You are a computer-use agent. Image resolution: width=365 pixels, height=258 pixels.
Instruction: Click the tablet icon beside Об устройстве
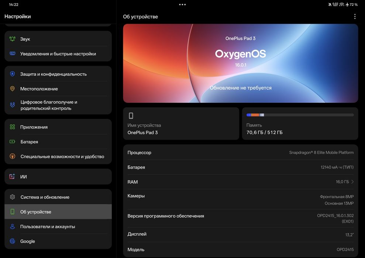click(12, 212)
